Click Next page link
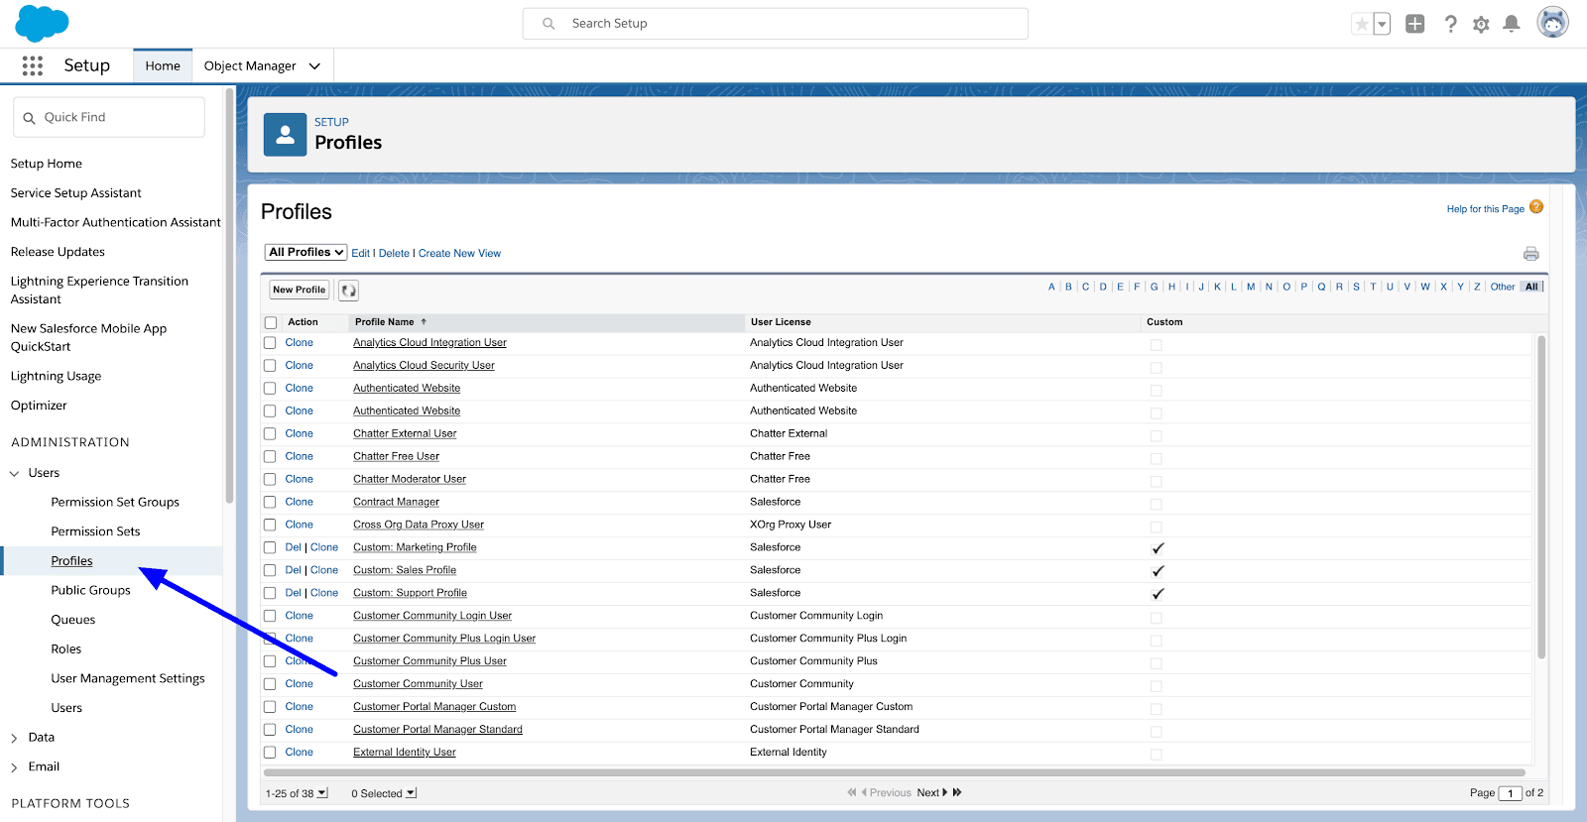 [927, 793]
